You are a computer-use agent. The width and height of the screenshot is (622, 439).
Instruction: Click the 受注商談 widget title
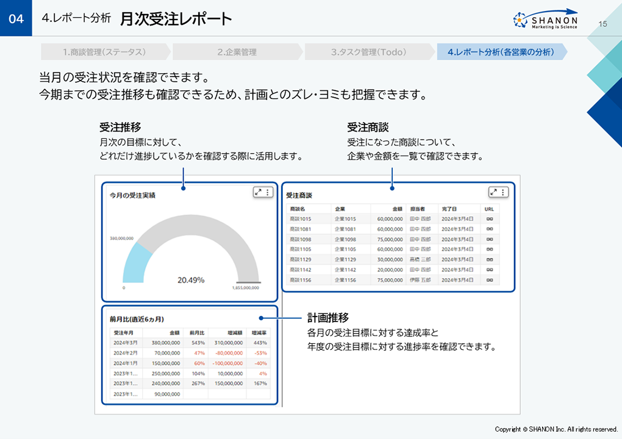tap(299, 196)
